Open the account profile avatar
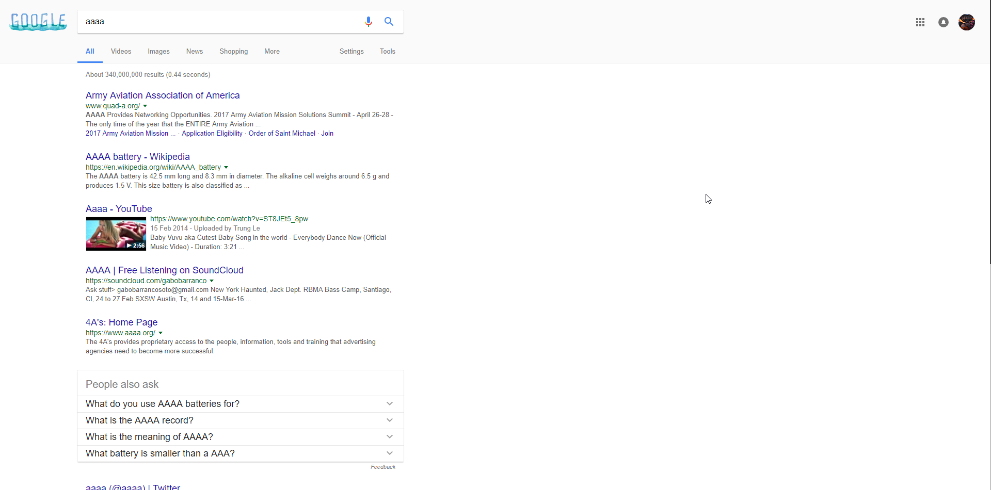 click(x=967, y=22)
